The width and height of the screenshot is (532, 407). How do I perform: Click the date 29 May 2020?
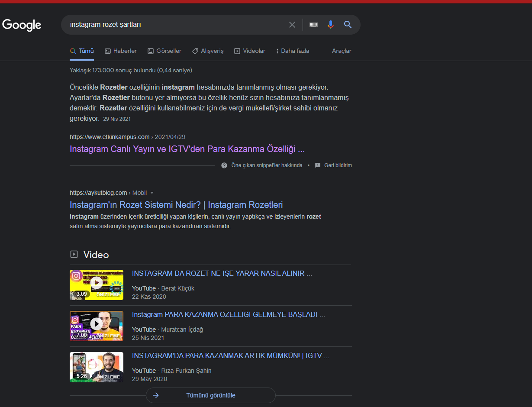pos(149,379)
